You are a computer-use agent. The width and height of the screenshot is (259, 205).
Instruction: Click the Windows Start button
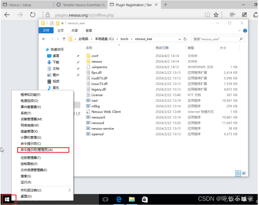(x=7, y=200)
